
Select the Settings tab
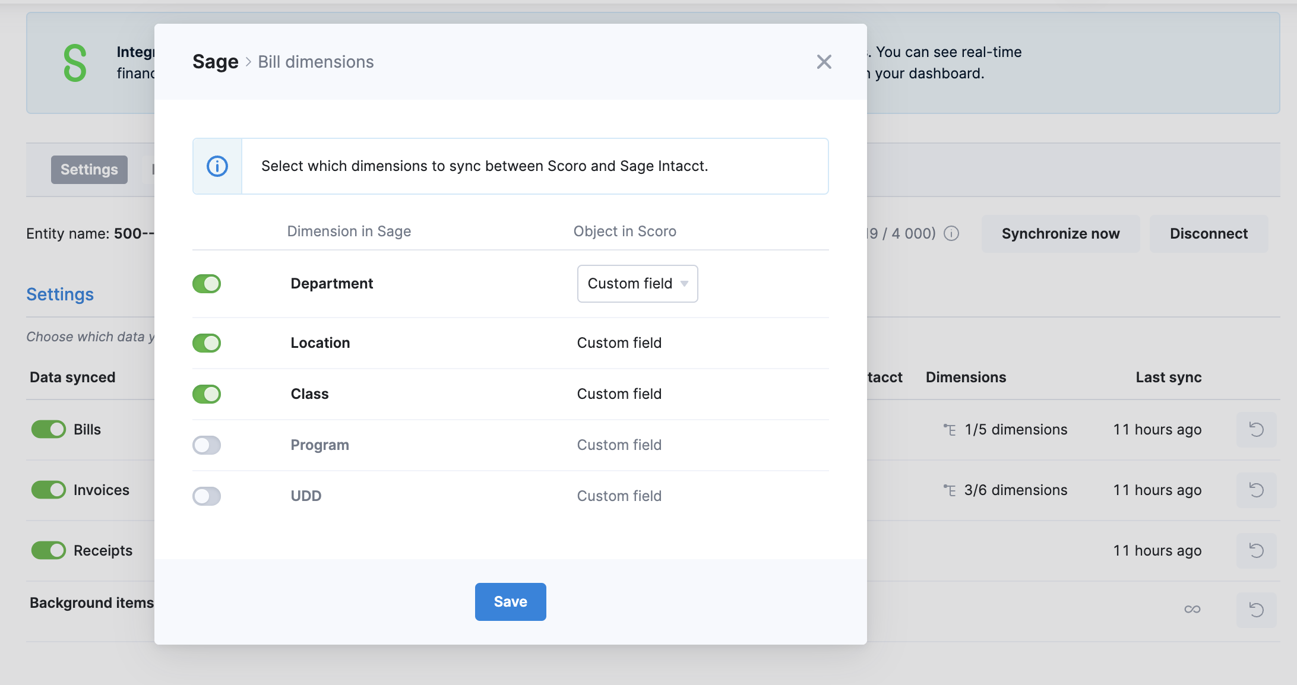click(89, 170)
